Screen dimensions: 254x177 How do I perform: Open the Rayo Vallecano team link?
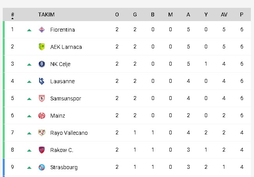(x=69, y=133)
